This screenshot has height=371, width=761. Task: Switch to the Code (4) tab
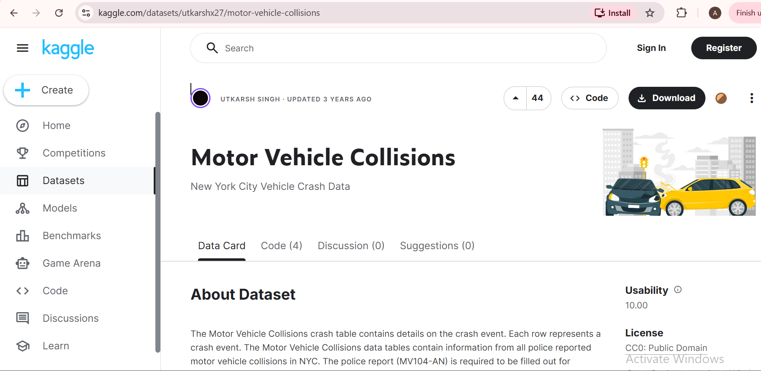pos(282,246)
